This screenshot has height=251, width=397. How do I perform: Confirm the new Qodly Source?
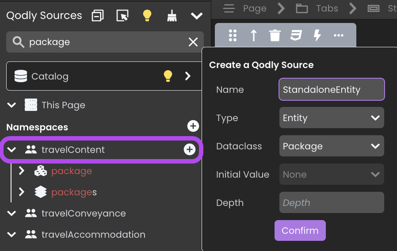click(x=300, y=231)
